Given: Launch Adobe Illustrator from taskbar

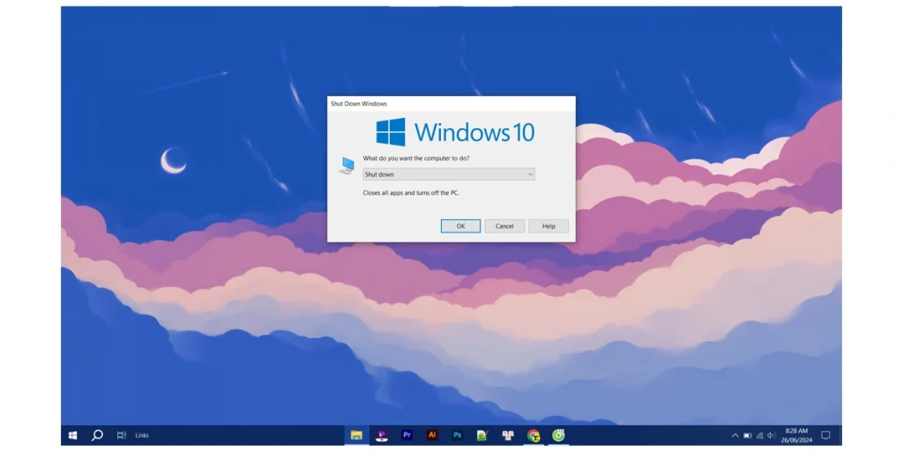Looking at the screenshot, I should [432, 435].
